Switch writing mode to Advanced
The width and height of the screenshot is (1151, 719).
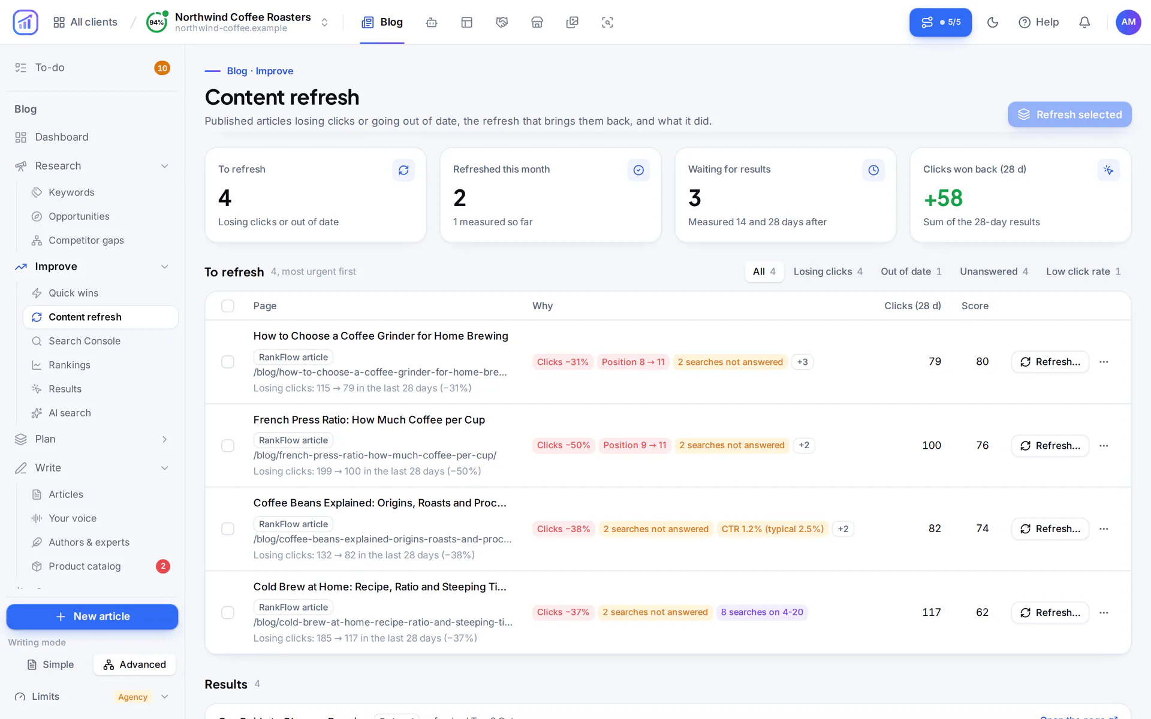[135, 664]
